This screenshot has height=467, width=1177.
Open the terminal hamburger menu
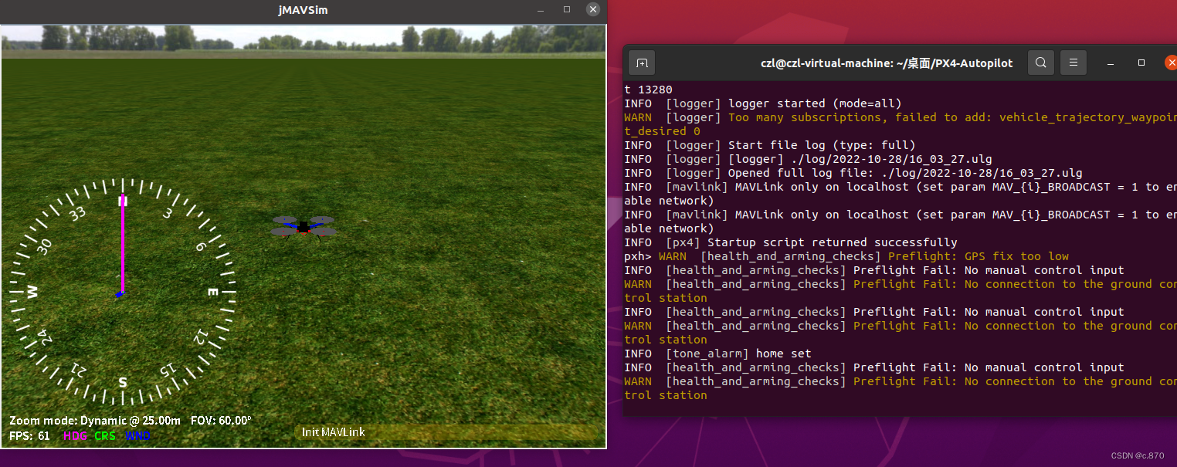pos(1073,63)
